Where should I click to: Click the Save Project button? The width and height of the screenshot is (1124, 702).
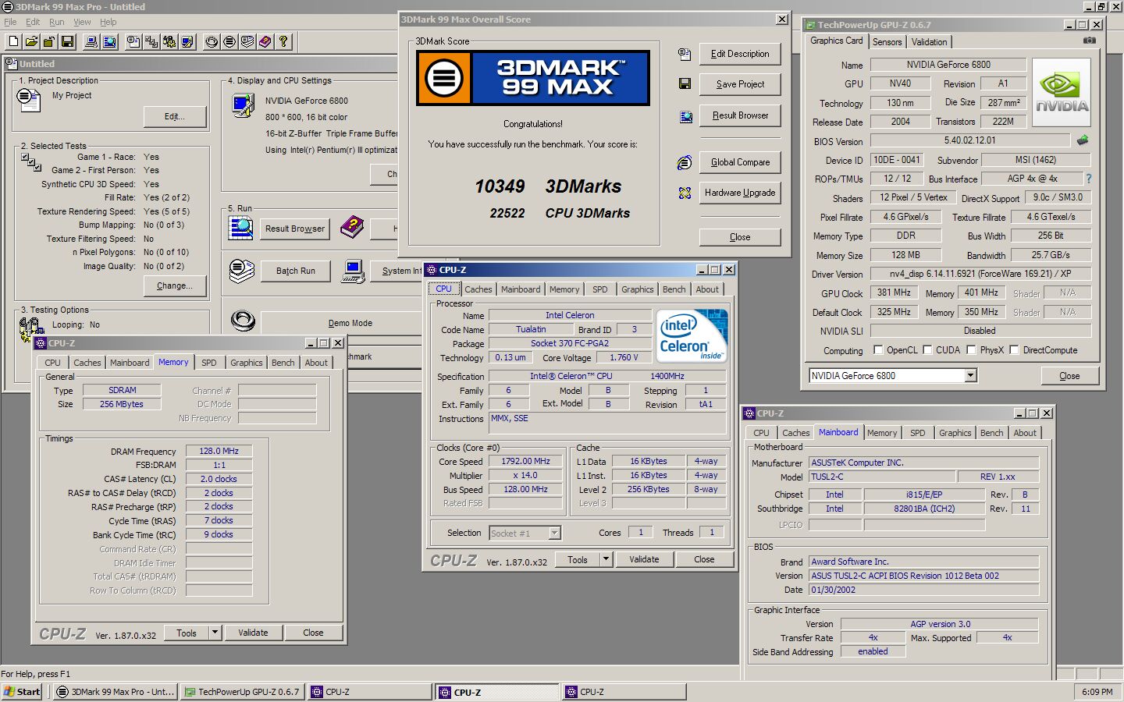740,84
